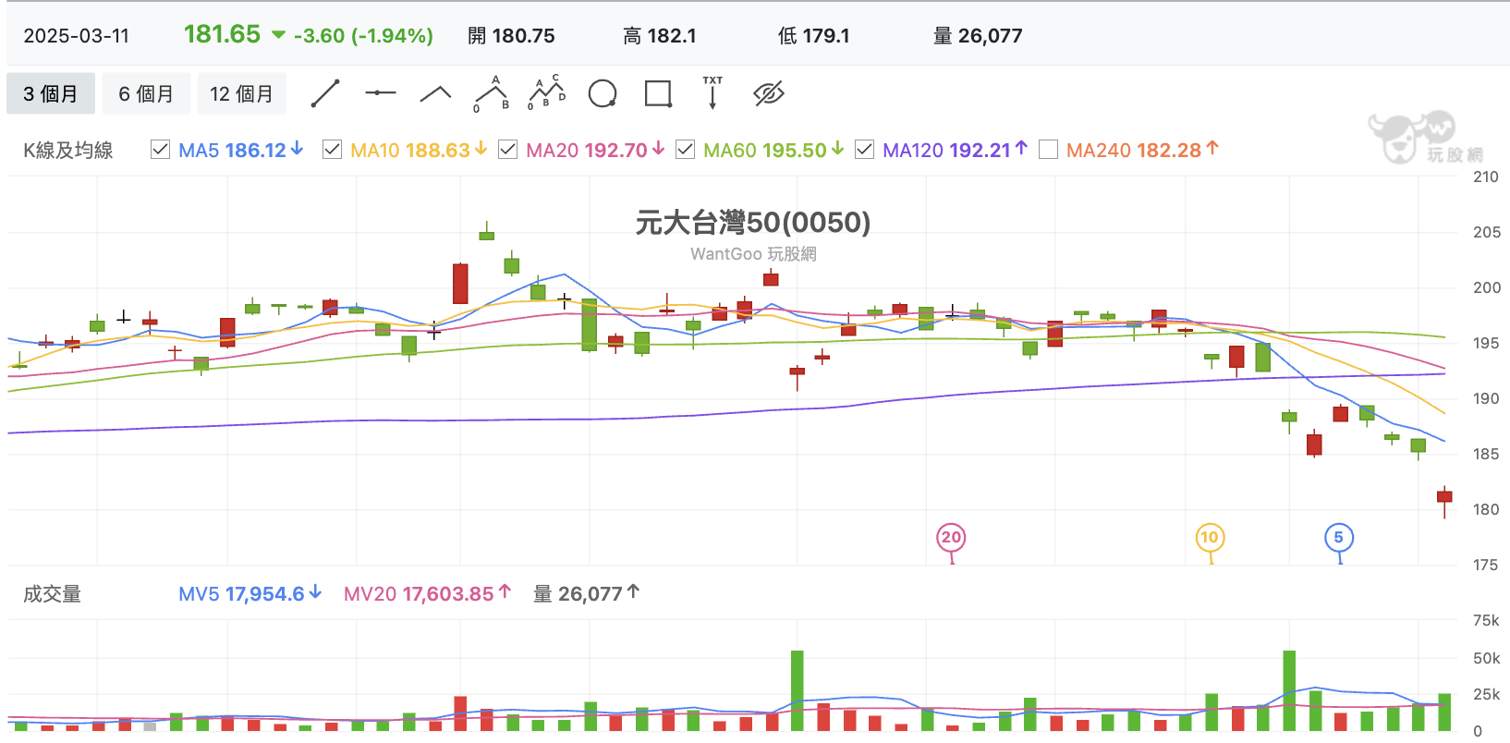This screenshot has height=743, width=1510.
Task: Enable the MA240 moving average checkbox
Action: click(x=1048, y=150)
